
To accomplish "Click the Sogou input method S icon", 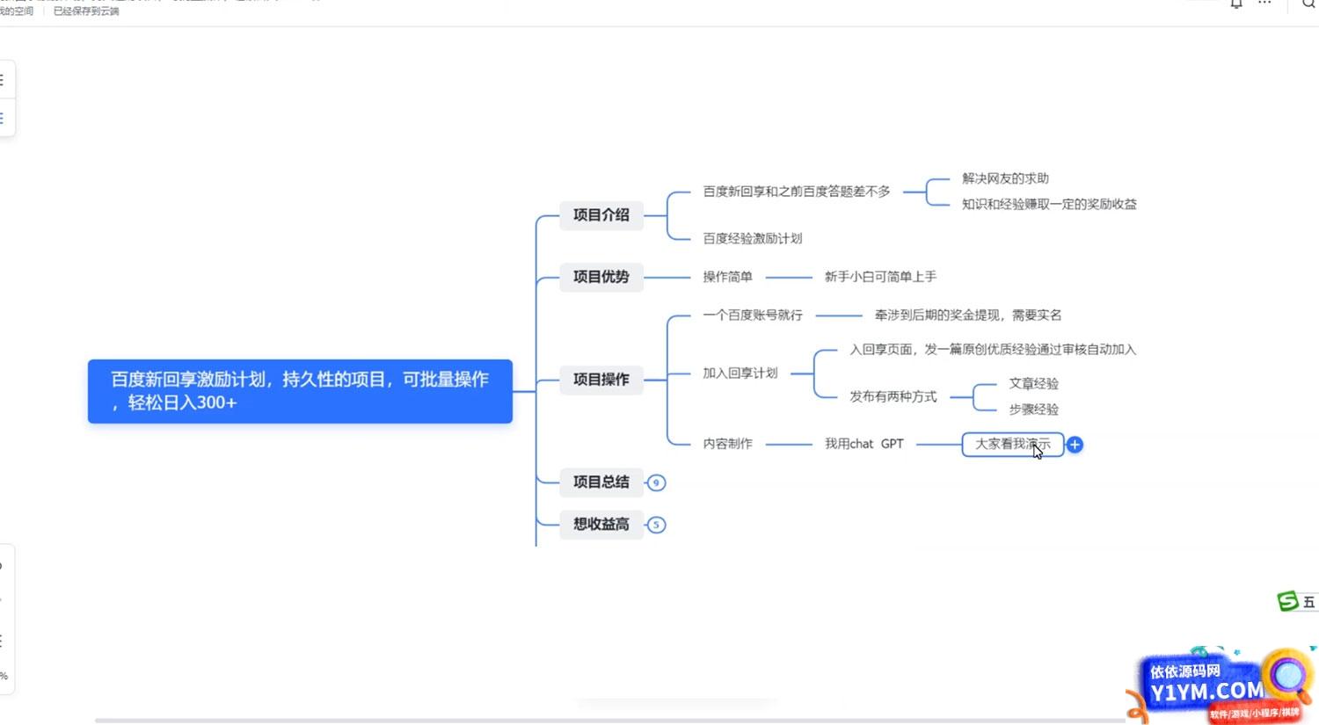I will tap(1287, 601).
